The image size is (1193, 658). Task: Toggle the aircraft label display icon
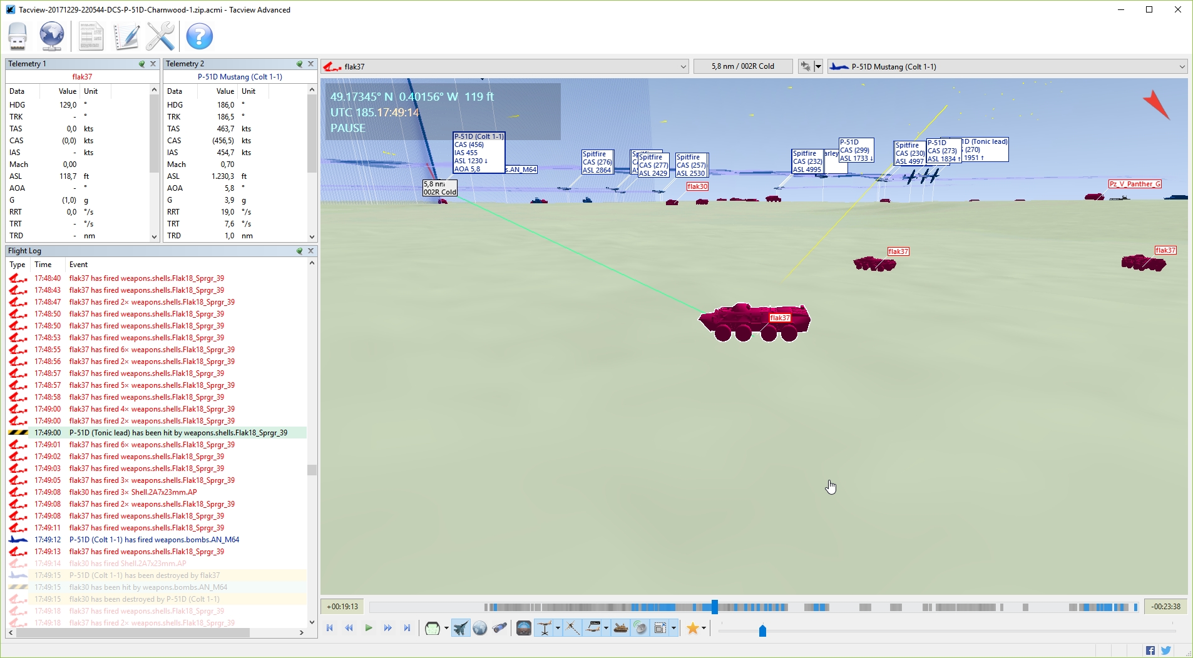click(594, 628)
